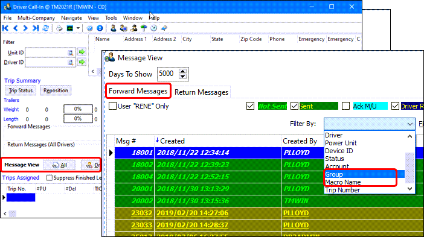Open the View menu
424x237 pixels.
[93, 18]
